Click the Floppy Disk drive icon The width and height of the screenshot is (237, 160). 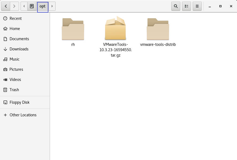(x=5, y=103)
